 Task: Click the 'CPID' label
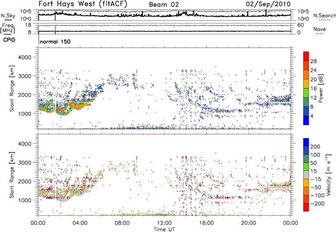click(9, 40)
